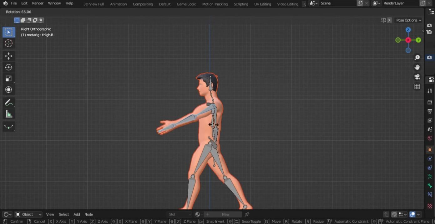Switch to the UV Editing workspace tab
This screenshot has width=435, height=224.
point(262,4)
